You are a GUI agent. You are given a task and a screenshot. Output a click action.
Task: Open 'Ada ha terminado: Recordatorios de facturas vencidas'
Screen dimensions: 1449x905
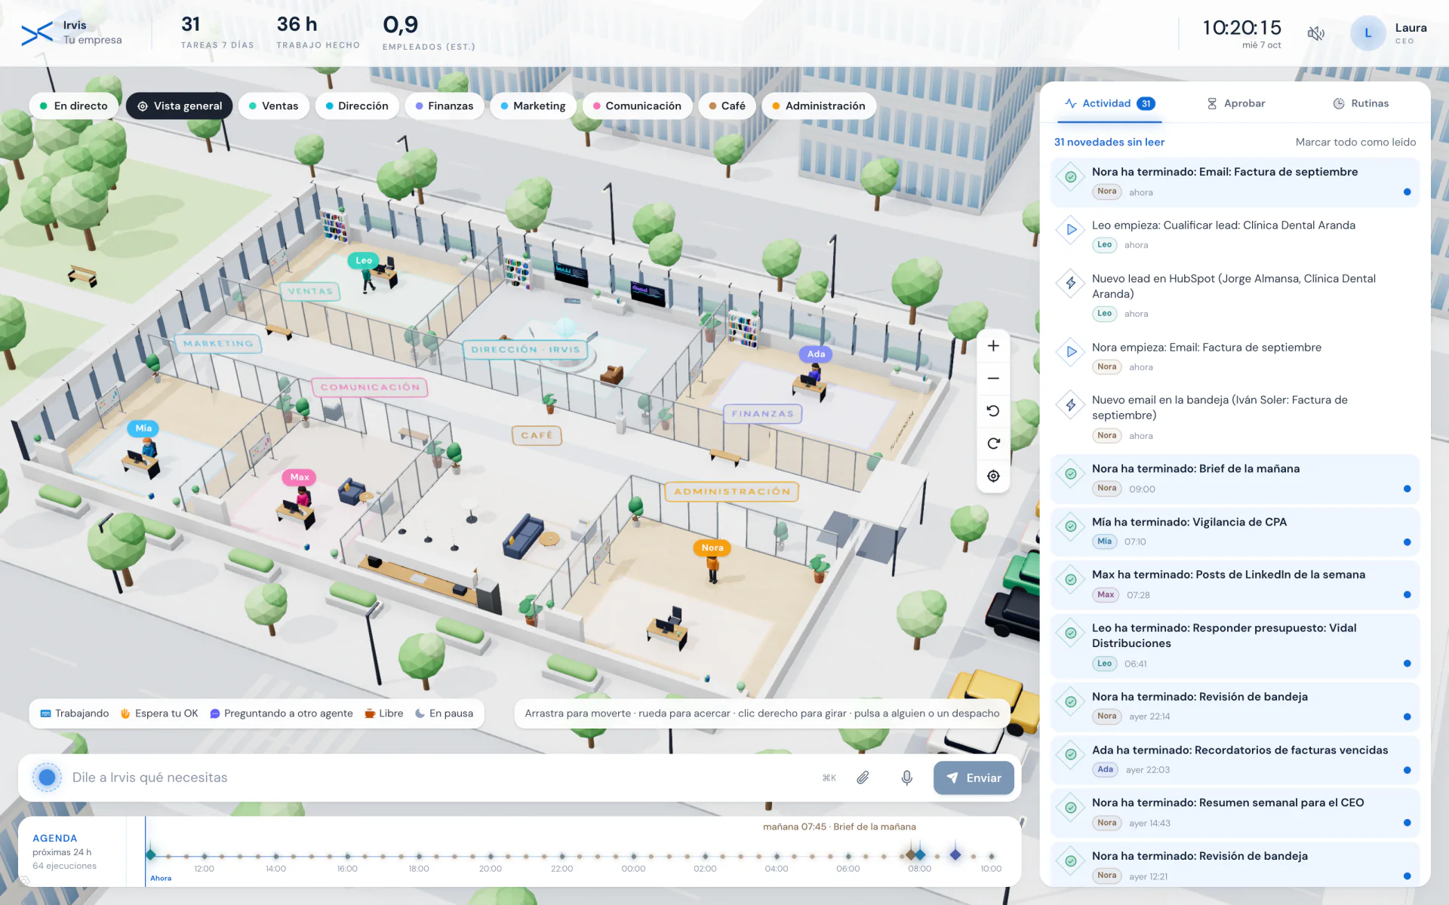coord(1235,759)
